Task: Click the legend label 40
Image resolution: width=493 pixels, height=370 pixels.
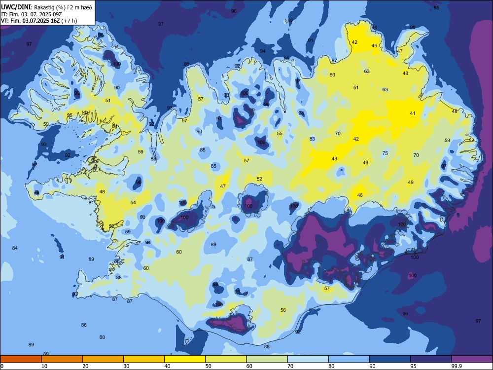Action: pos(167,366)
